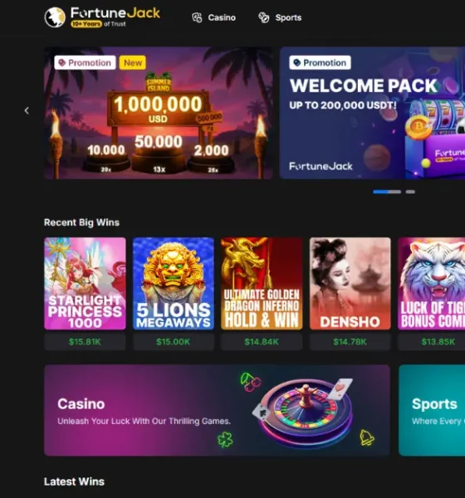Open the Welcome Pack promotion banner

pyautogui.click(x=372, y=113)
